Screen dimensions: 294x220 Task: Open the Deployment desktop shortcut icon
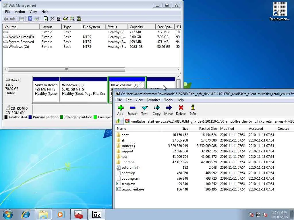280,11
